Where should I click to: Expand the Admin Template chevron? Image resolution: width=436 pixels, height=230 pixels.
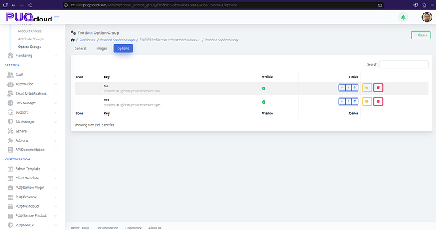pyautogui.click(x=56, y=169)
